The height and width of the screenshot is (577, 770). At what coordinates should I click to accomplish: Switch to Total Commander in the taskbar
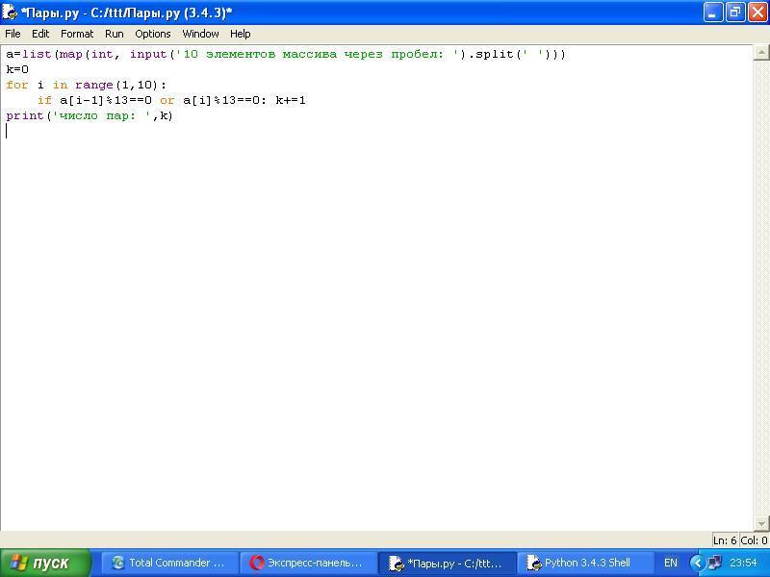(167, 563)
